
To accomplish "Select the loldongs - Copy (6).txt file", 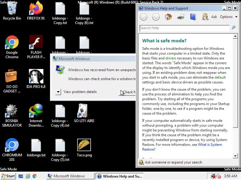I will point(84,13).
